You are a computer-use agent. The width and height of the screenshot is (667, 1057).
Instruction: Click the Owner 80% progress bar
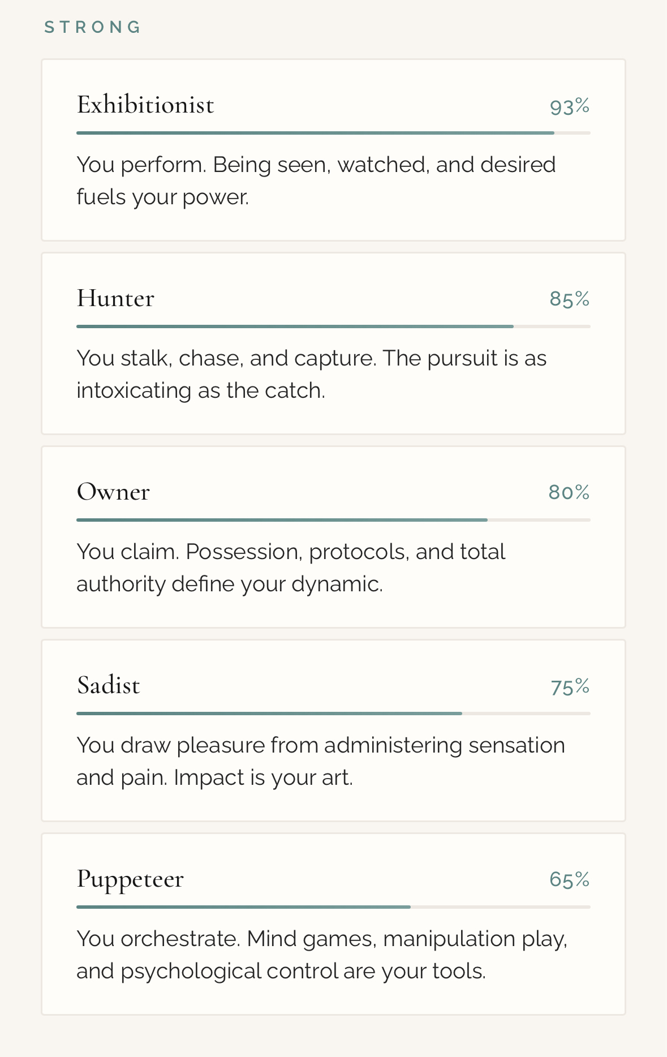tap(333, 520)
